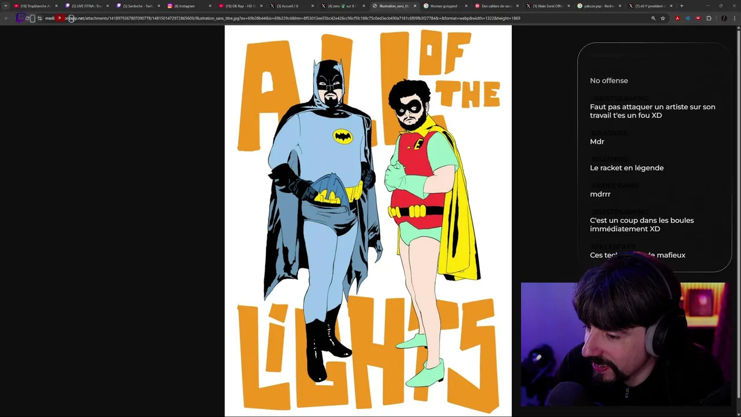Click chat message "No offense"

pyautogui.click(x=608, y=81)
